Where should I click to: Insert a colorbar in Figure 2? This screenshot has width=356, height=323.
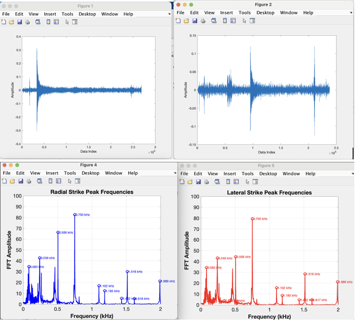[224, 21]
